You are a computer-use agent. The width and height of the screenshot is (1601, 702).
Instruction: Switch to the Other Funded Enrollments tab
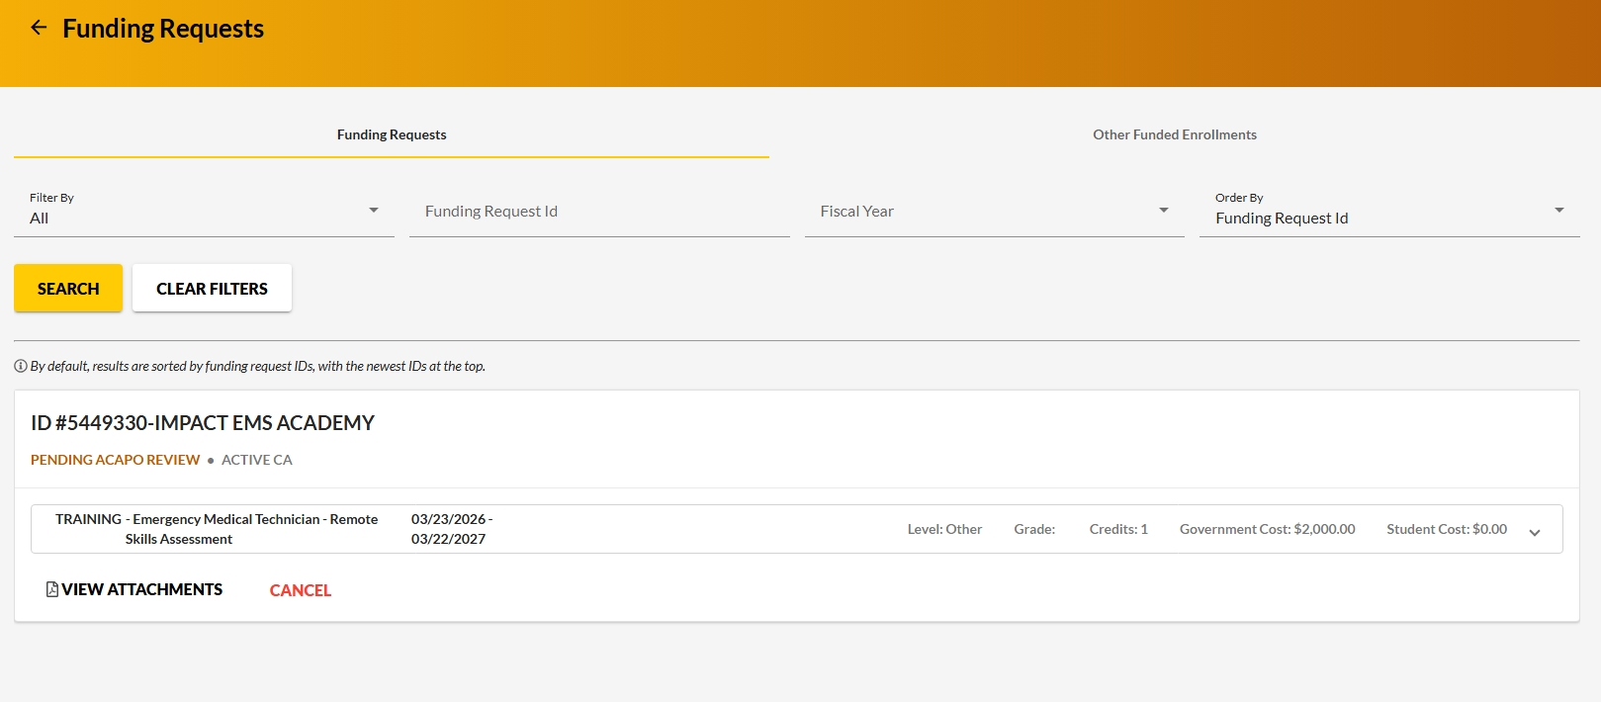pos(1174,134)
